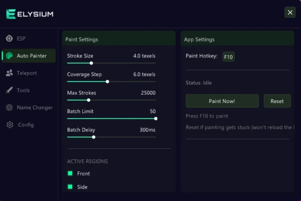Click the Paint Hotkey label

pyautogui.click(x=201, y=56)
